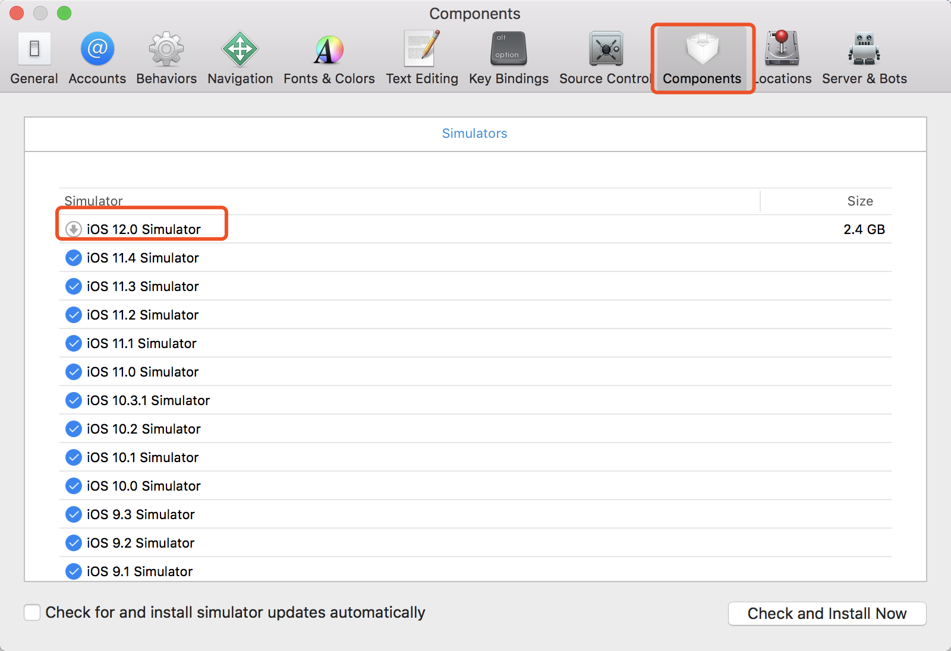The width and height of the screenshot is (951, 651).
Task: Click the iOS 10.3.1 Simulator installed checkmark
Action: (74, 400)
